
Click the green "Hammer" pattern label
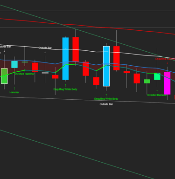[14, 92]
